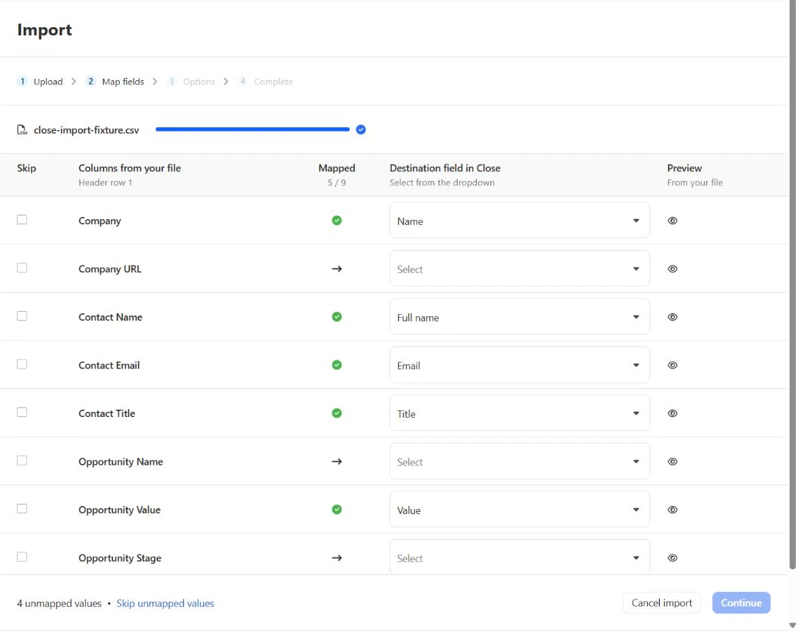Viewport: 798px width, 631px height.
Task: Click the Opportunity Name column label
Action: [x=121, y=462]
